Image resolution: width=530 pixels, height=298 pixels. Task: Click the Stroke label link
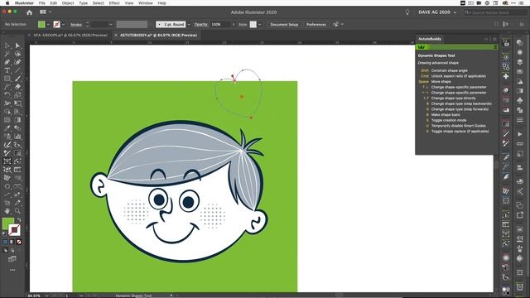coord(76,24)
